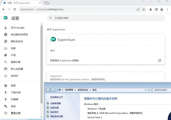
Task: Open 下载内容 settings section
Action: 16,92
